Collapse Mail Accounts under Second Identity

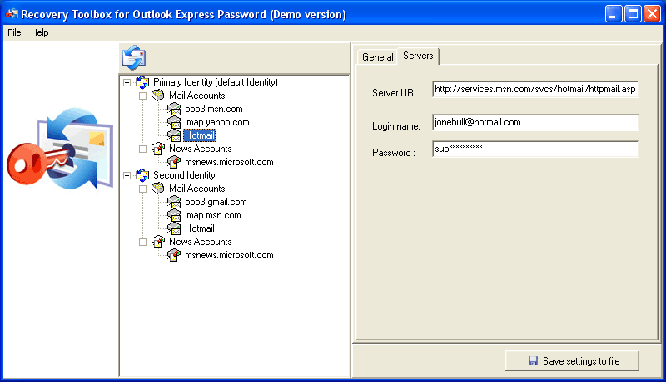(x=142, y=189)
